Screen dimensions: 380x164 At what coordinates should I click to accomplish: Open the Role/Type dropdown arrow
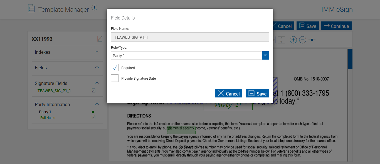point(265,55)
